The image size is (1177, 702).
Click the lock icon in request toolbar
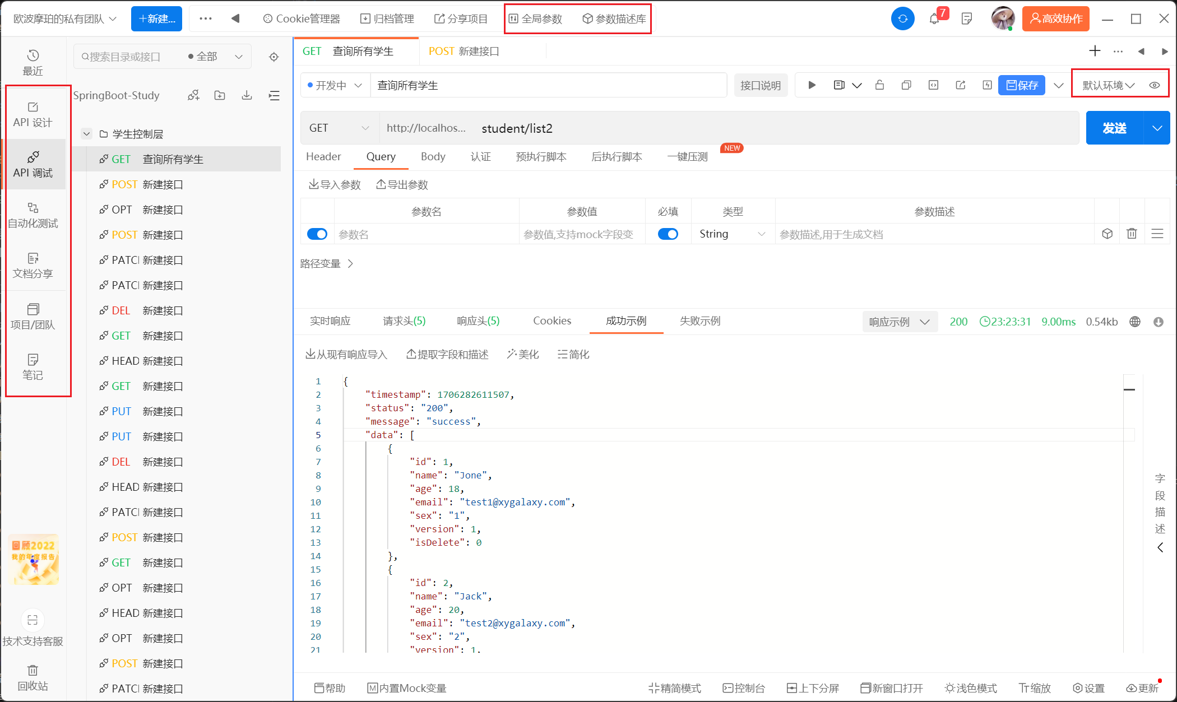point(879,85)
